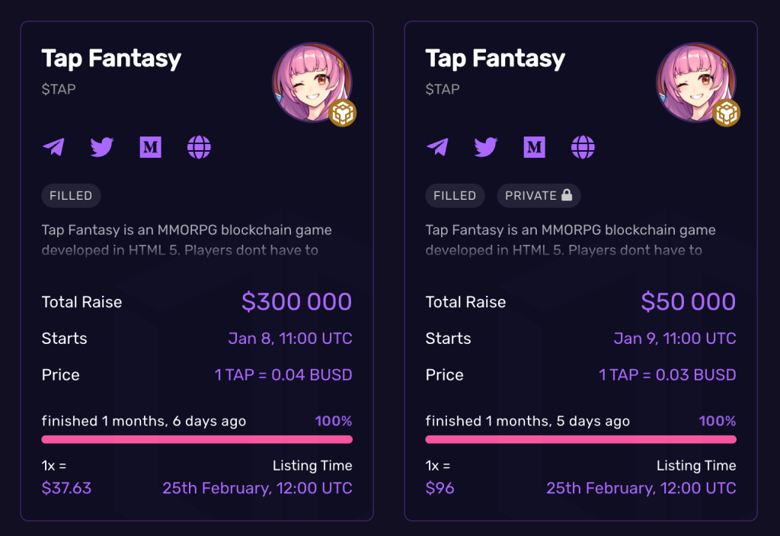Open Medium icon on the private sale card
780x536 pixels.
coord(534,147)
